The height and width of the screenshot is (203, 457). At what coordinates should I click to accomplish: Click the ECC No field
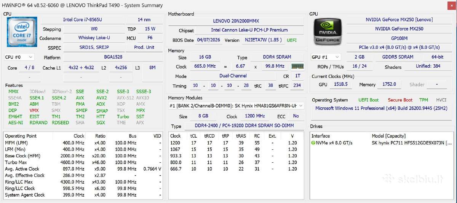[296, 116]
